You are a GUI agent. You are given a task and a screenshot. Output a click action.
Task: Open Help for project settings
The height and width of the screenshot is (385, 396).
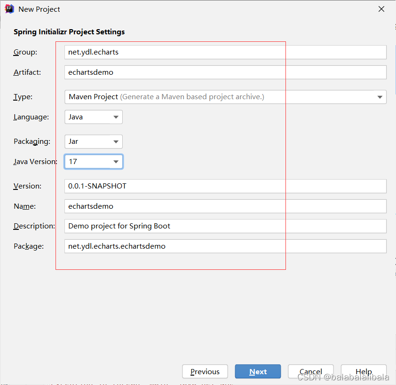pyautogui.click(x=364, y=371)
